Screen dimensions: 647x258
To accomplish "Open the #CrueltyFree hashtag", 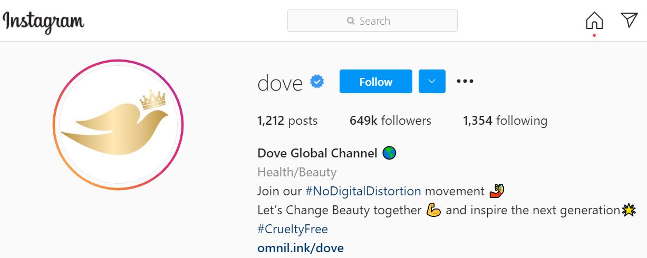I will coord(293,229).
